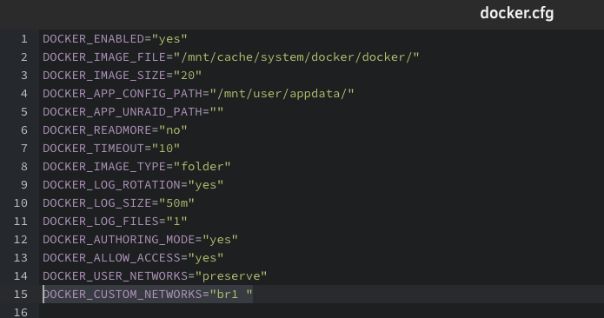This screenshot has width=604, height=318.
Task: Click the empty line 16 of the editor
Action: [322, 312]
